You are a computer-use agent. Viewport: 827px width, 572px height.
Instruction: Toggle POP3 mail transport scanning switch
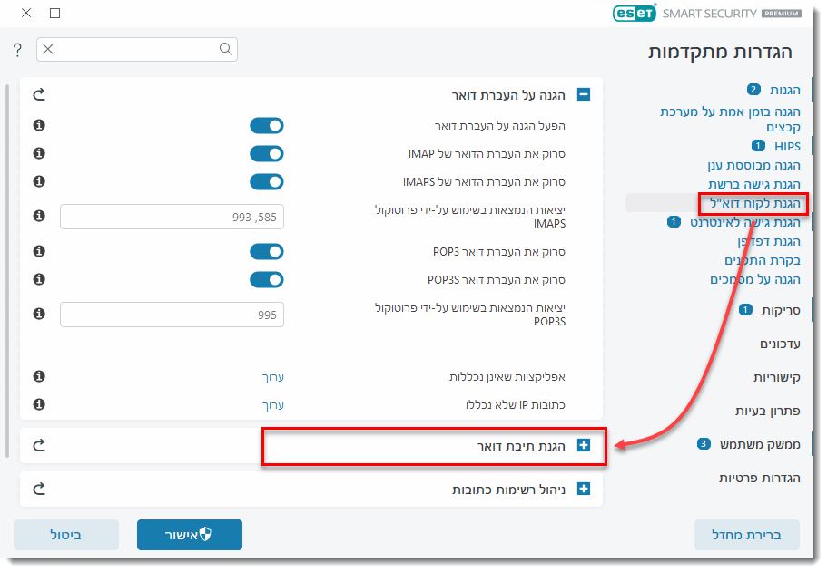tap(267, 251)
